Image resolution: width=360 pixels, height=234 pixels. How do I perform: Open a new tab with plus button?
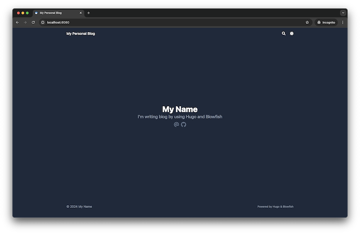click(x=88, y=12)
